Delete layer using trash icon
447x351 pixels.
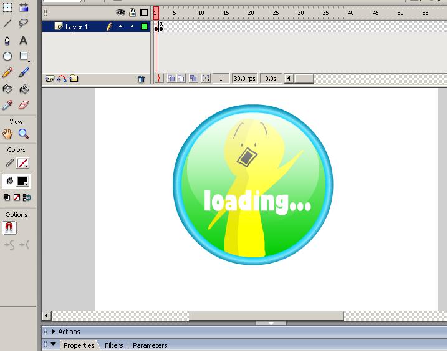tap(141, 79)
